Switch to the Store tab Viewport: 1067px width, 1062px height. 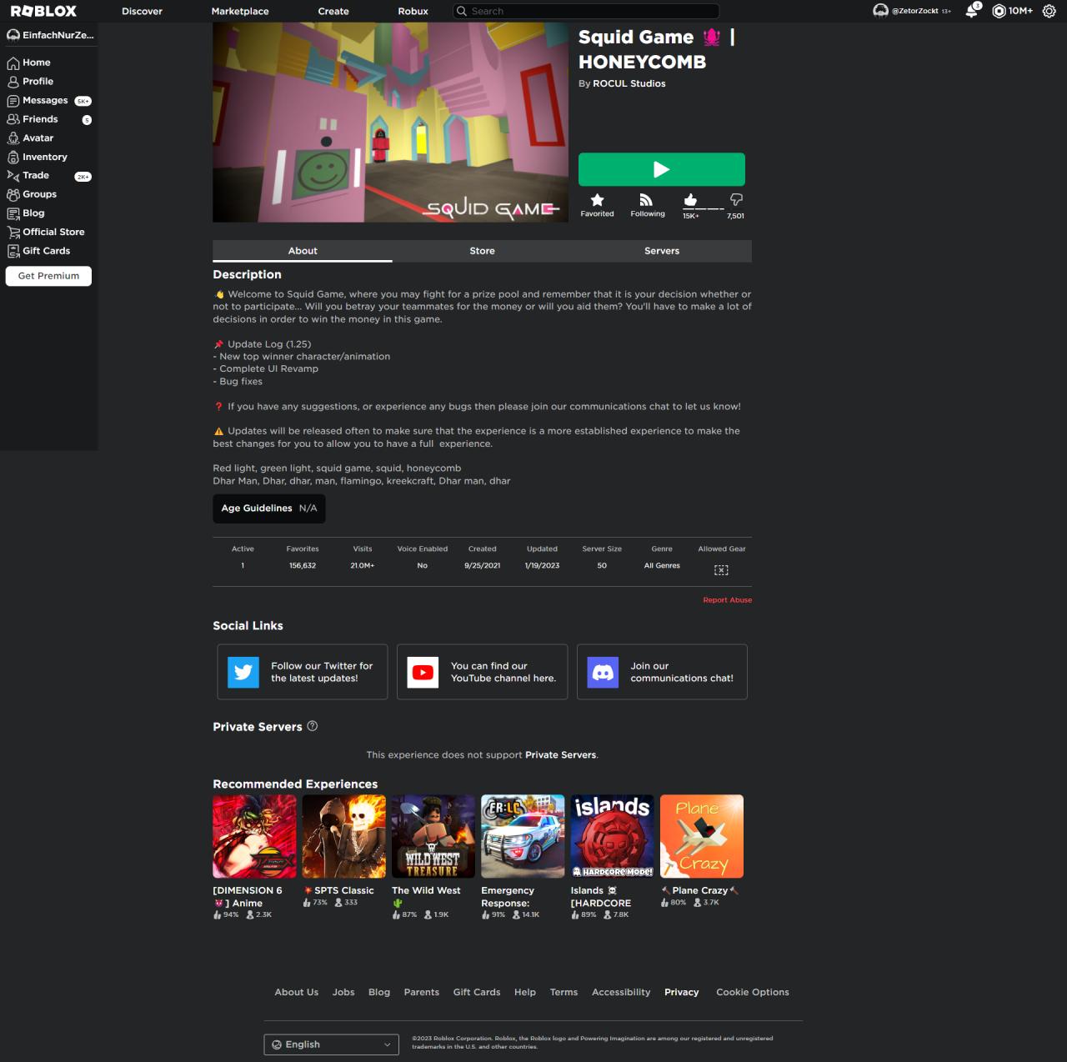482,251
